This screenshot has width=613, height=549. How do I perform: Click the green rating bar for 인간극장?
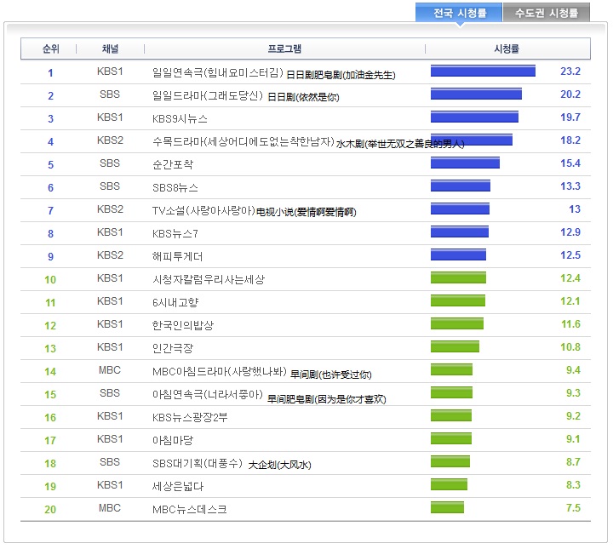point(455,346)
